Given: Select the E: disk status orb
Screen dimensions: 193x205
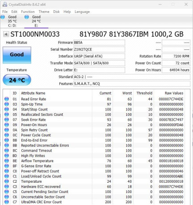Looking at the screenshot, I should (27, 17).
